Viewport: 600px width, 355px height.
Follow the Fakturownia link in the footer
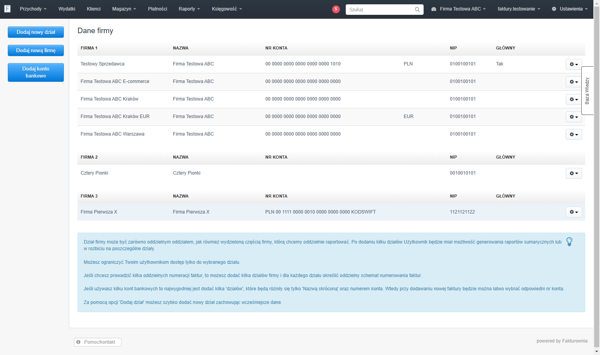click(x=575, y=341)
